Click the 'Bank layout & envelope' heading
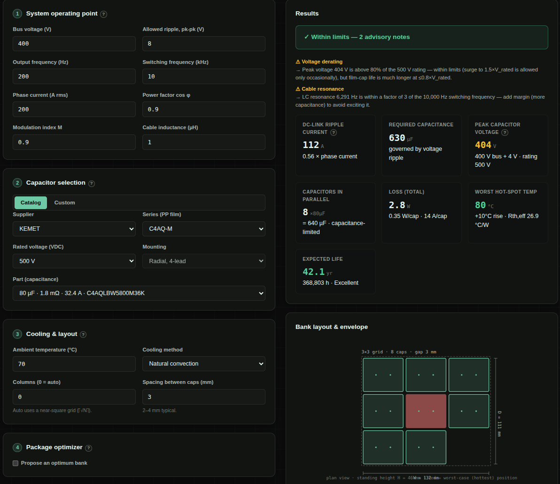560x484 pixels. point(331,327)
